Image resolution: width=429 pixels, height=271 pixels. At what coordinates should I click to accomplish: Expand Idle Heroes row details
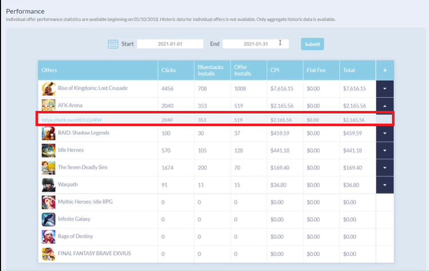(x=385, y=150)
